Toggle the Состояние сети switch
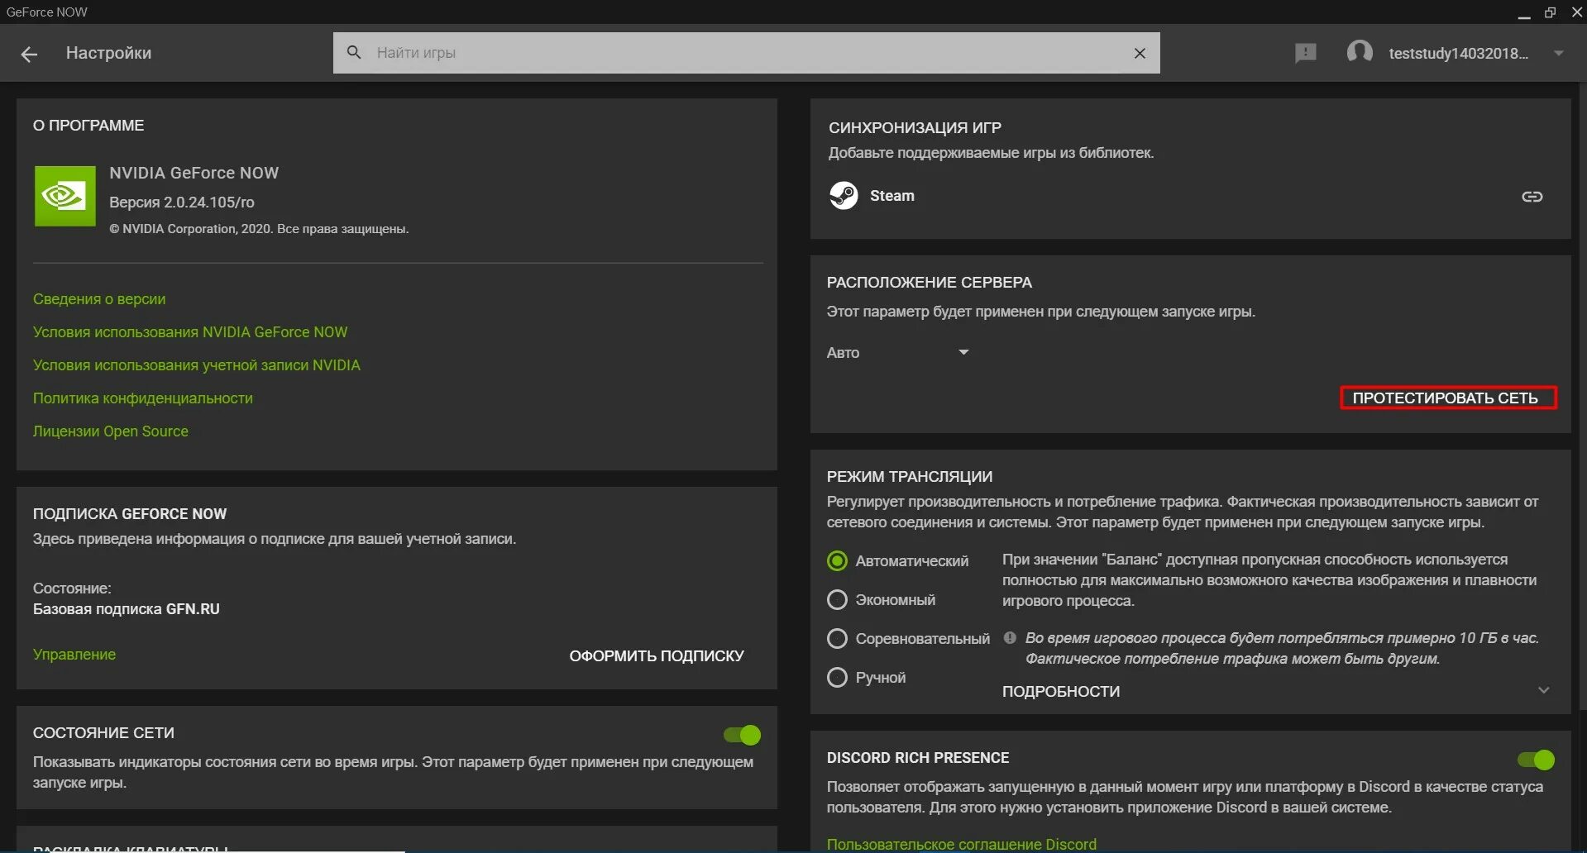The height and width of the screenshot is (853, 1587). pyautogui.click(x=742, y=735)
